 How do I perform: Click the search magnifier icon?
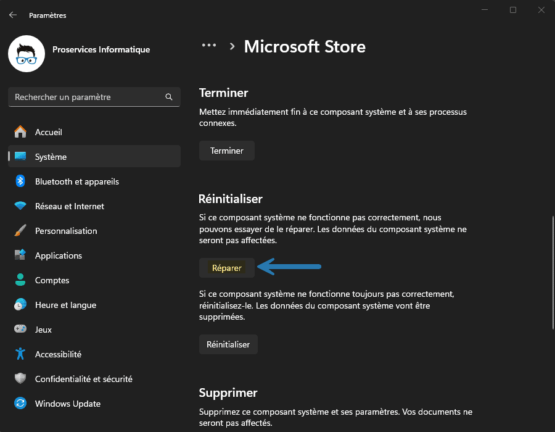click(x=168, y=97)
